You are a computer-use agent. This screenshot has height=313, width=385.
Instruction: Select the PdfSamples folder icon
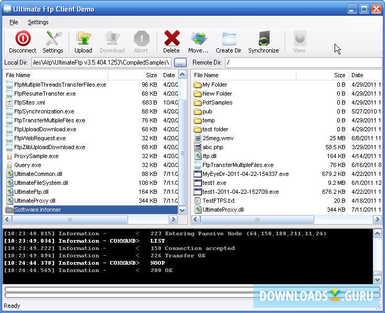[197, 102]
